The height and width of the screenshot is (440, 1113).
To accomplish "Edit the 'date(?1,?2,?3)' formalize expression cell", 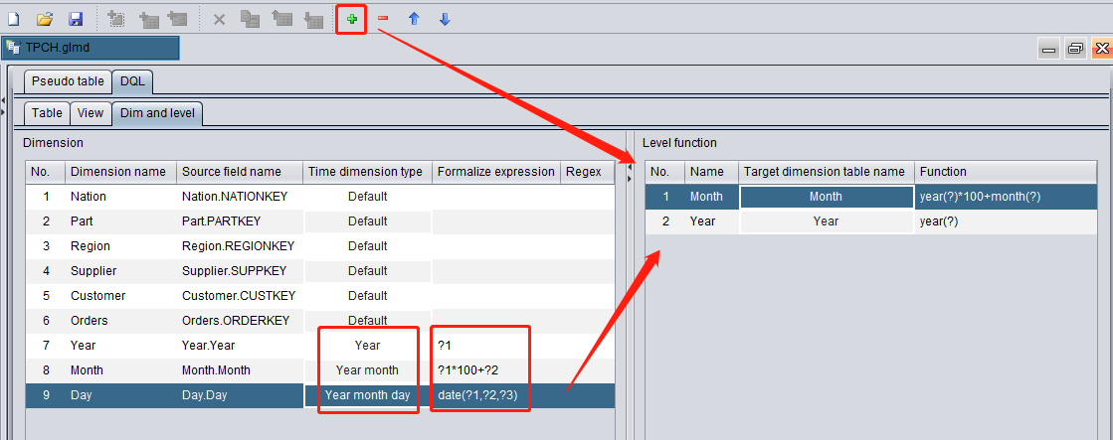I will pos(496,394).
